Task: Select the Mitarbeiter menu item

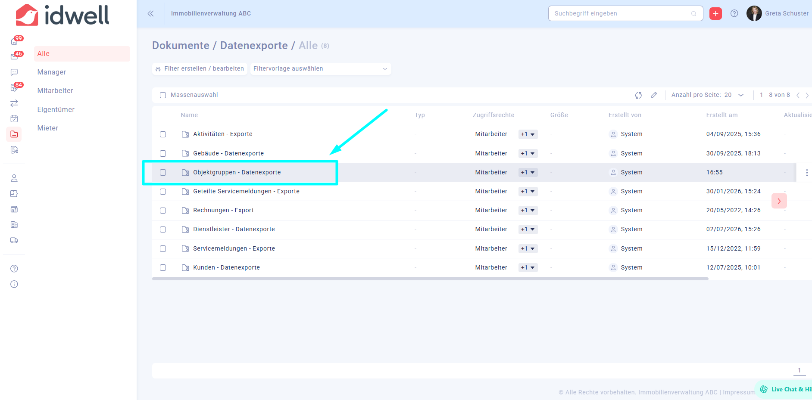Action: pyautogui.click(x=55, y=91)
